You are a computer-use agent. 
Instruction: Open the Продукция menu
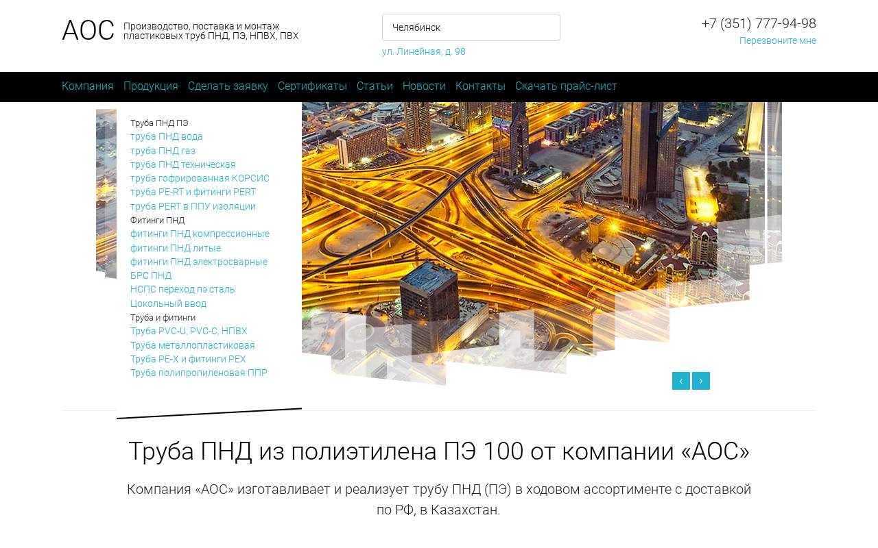(x=151, y=86)
